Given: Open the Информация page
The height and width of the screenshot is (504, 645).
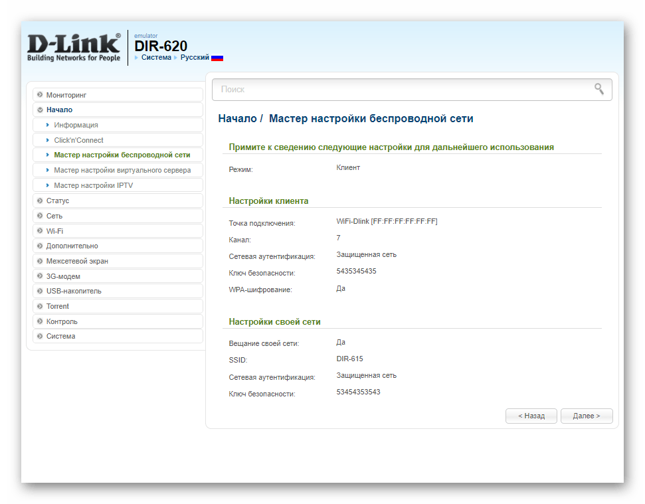Looking at the screenshot, I should 76,125.
